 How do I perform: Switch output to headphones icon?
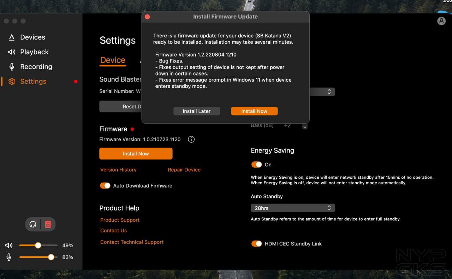33,224
